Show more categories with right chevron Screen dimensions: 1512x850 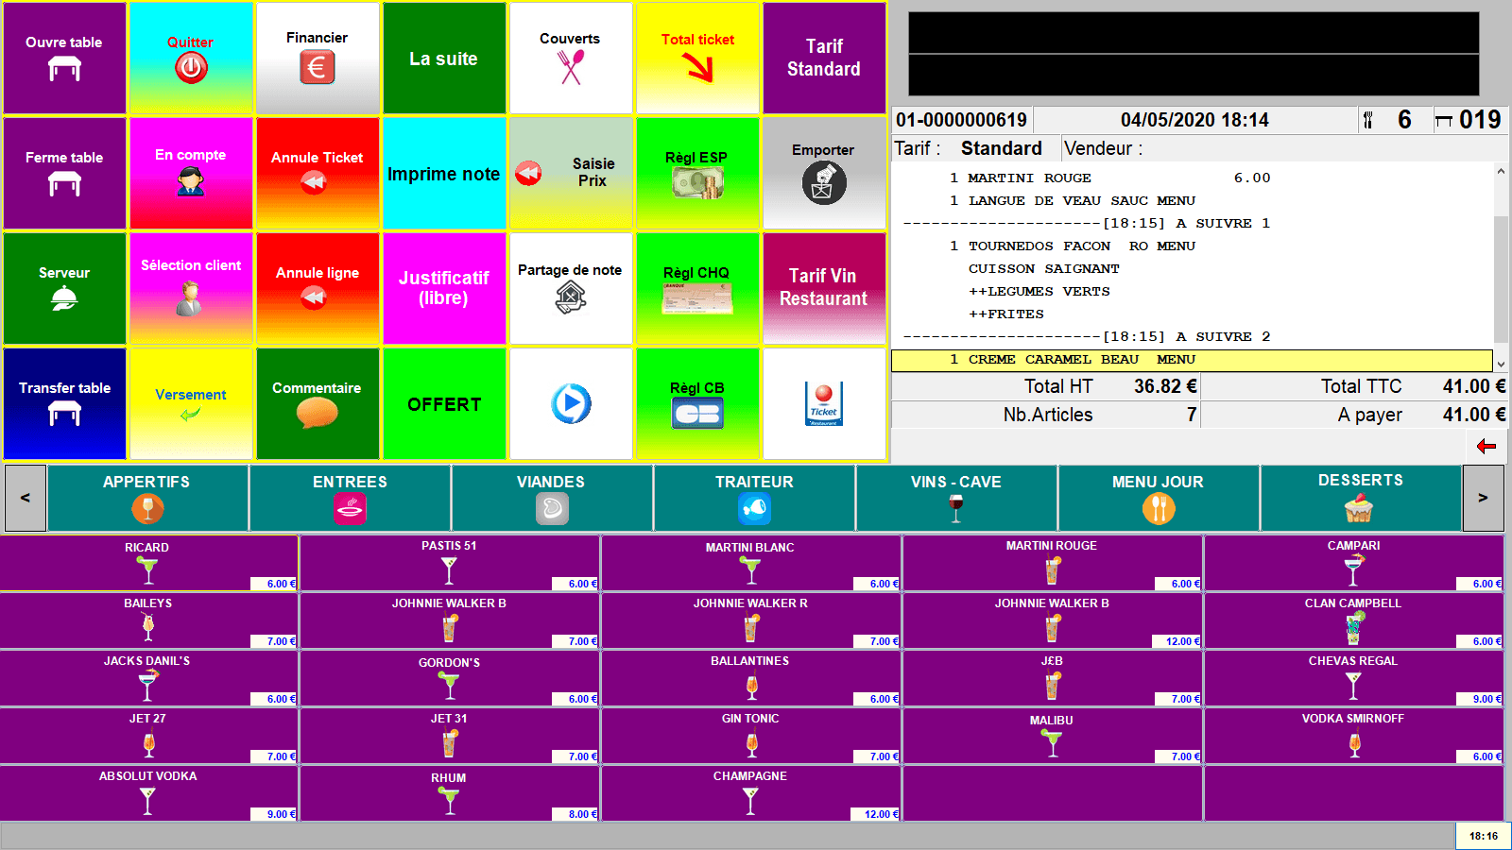point(1484,498)
